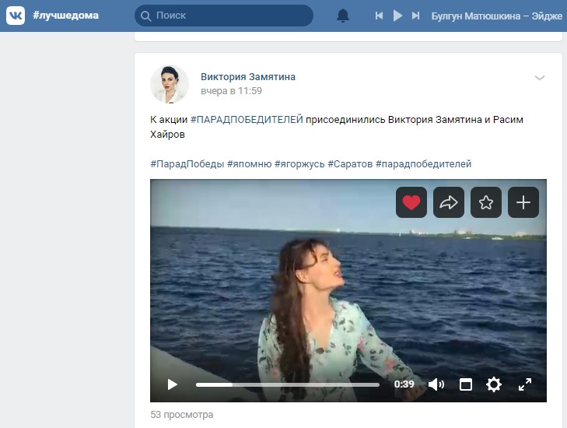Skip to previous audio track
The width and height of the screenshot is (567, 428).
pyautogui.click(x=379, y=16)
